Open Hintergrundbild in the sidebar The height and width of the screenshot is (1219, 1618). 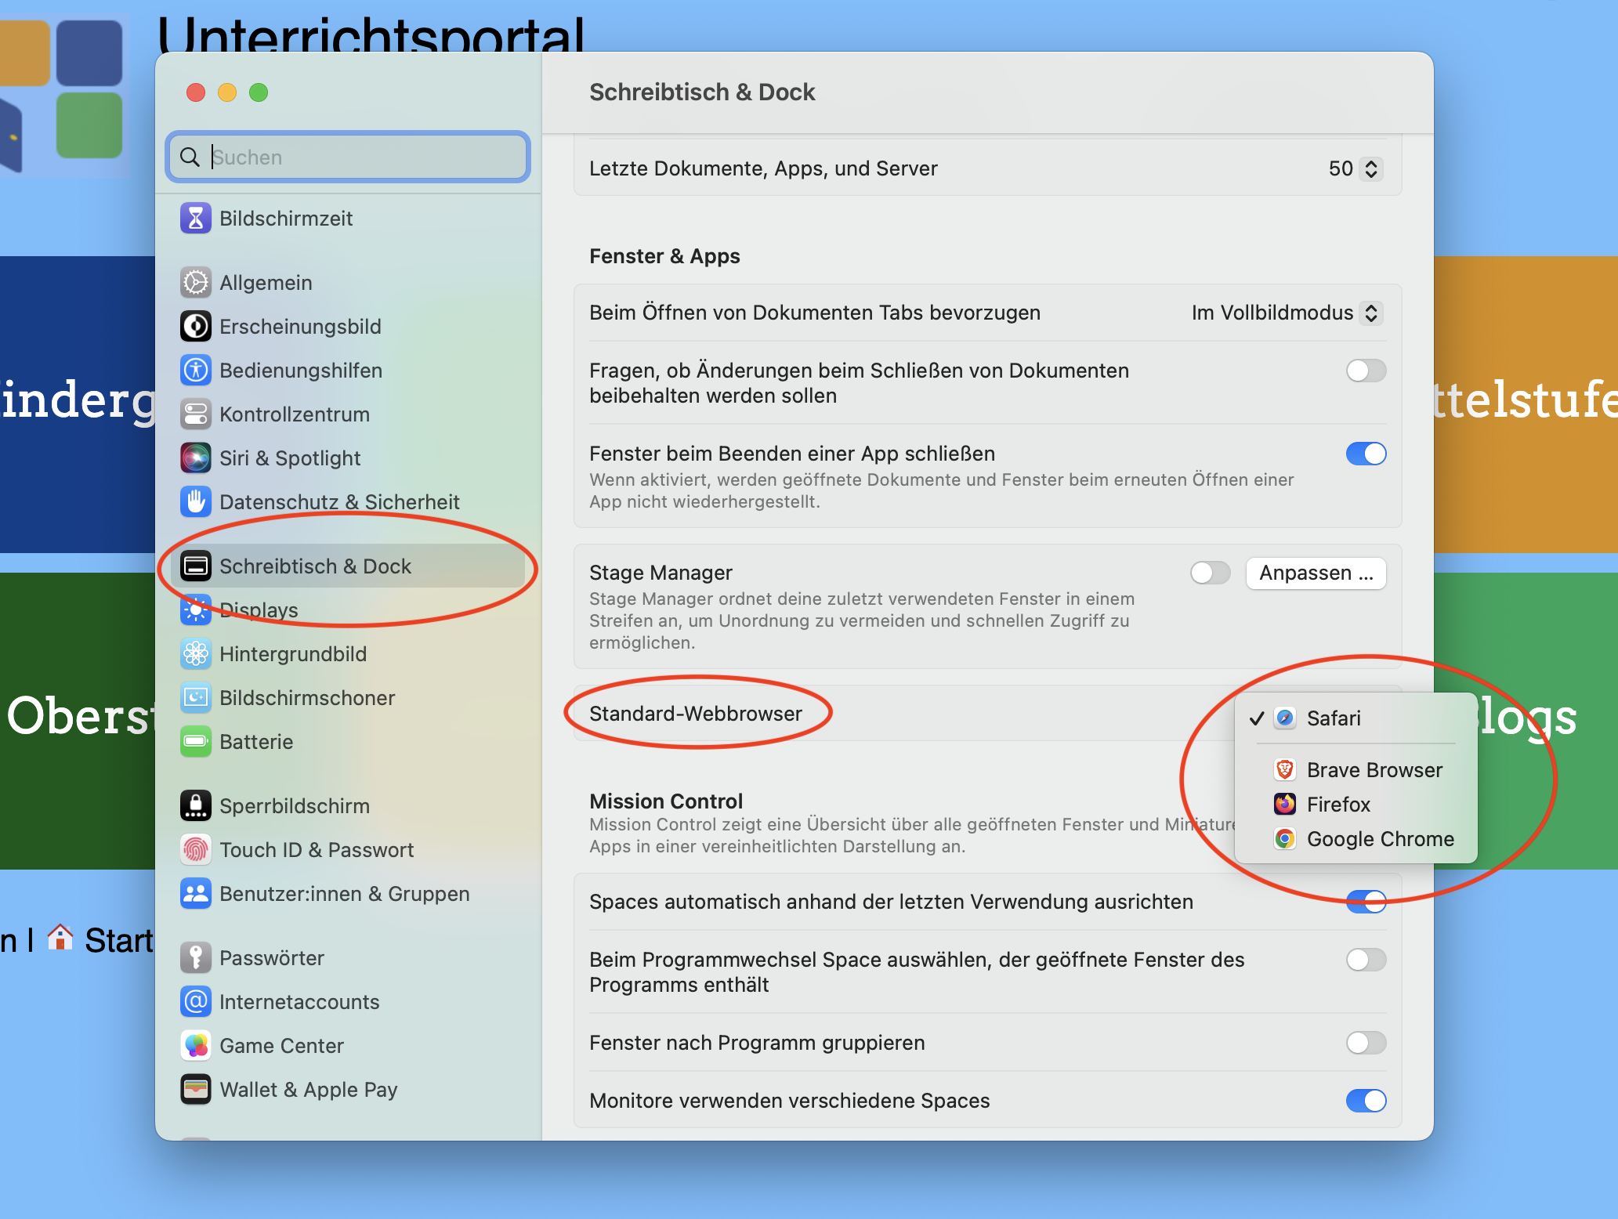click(x=293, y=654)
